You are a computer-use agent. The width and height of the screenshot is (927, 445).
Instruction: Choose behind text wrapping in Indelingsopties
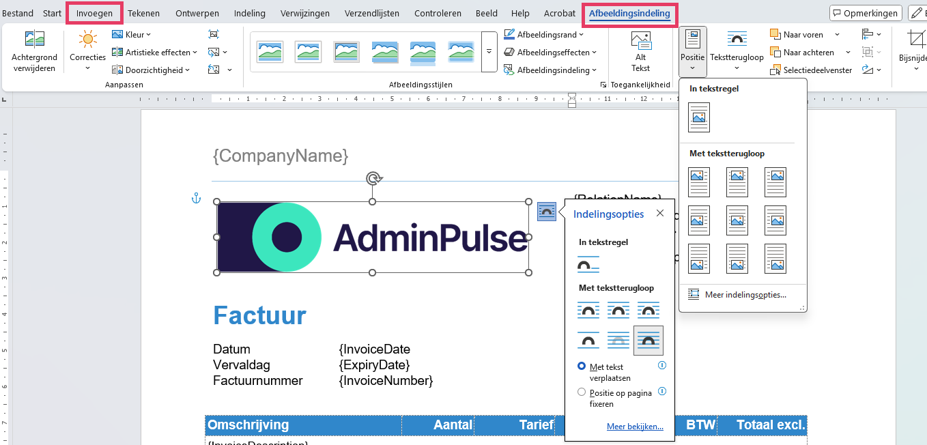(618, 340)
